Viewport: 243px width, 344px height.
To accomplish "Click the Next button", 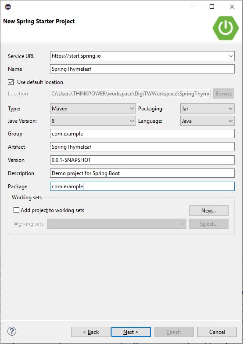I will point(131,332).
